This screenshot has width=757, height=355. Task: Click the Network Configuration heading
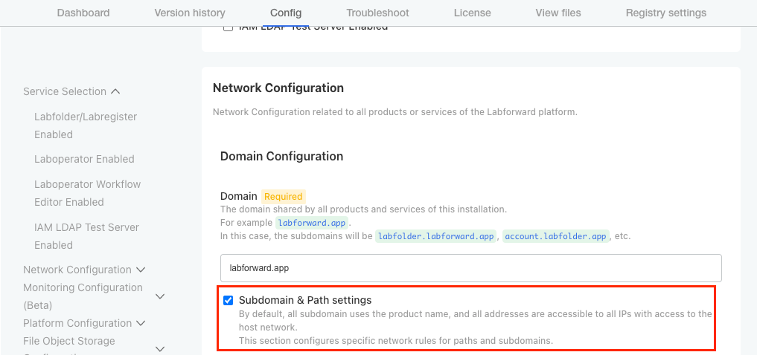[278, 88]
